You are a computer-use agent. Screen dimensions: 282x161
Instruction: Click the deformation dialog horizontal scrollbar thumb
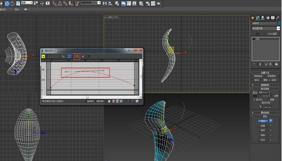point(87,97)
